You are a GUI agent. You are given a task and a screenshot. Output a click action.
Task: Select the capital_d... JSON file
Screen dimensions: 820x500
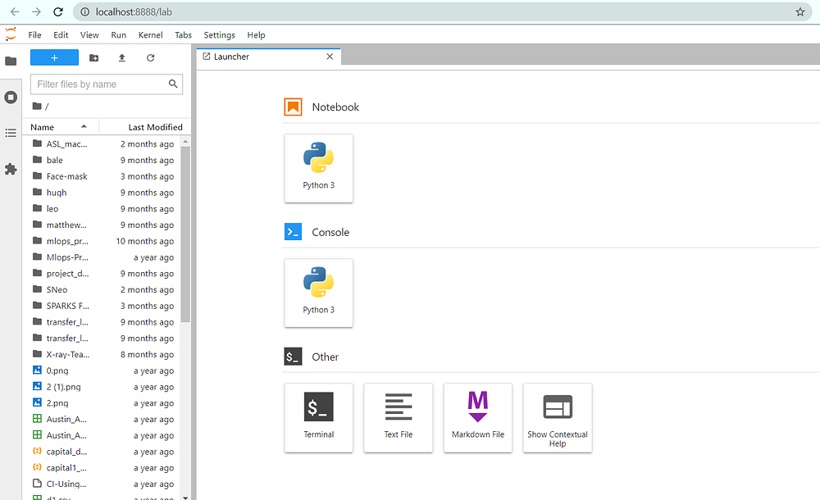(x=103, y=452)
